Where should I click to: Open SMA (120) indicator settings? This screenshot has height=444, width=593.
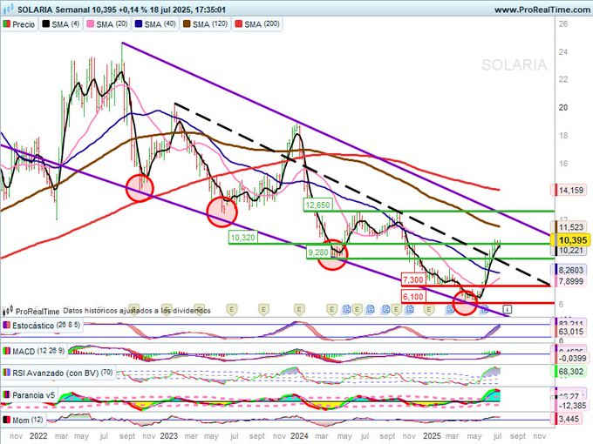[x=205, y=24]
